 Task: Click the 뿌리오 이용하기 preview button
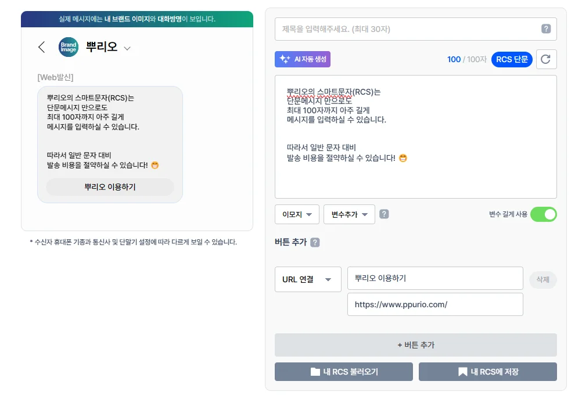pyautogui.click(x=110, y=187)
